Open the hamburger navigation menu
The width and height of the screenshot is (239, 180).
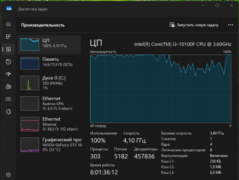pos(9,24)
